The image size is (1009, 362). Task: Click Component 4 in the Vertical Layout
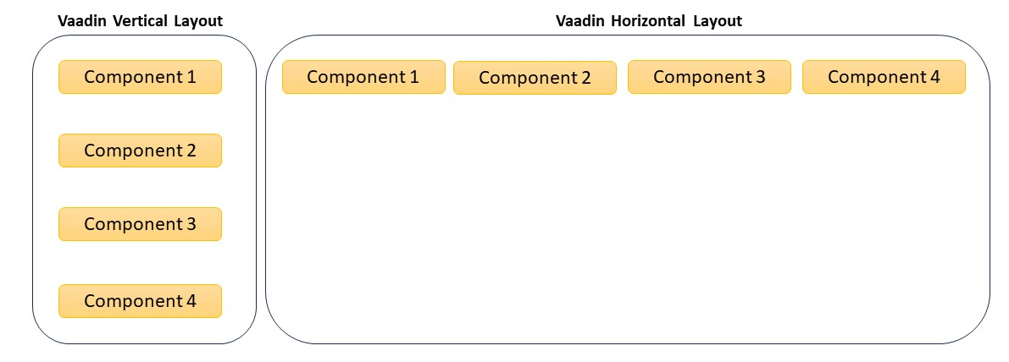pos(141,301)
